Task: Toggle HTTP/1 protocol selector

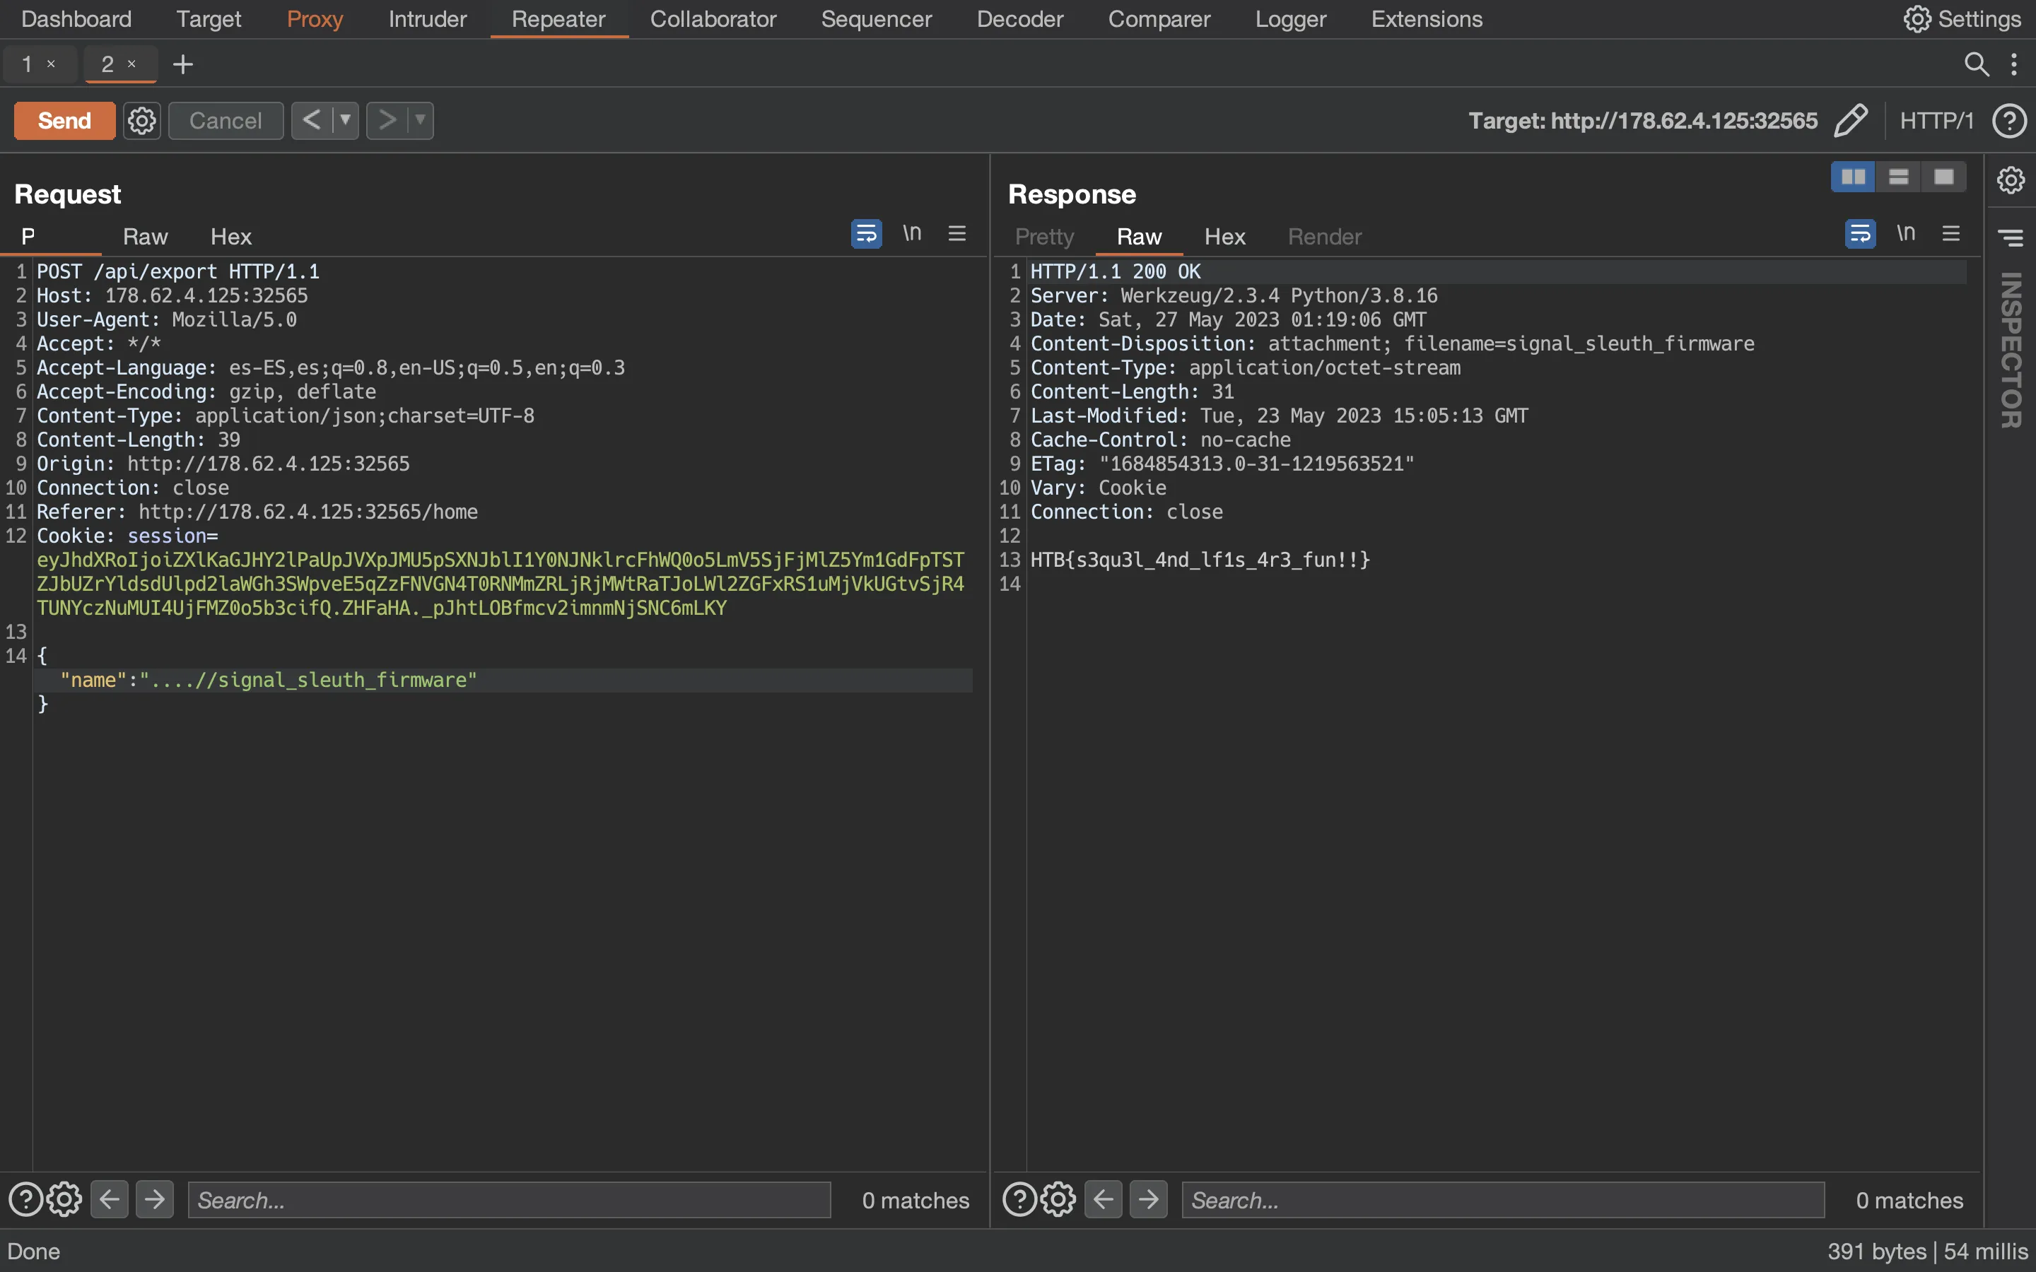Action: pyautogui.click(x=1936, y=120)
